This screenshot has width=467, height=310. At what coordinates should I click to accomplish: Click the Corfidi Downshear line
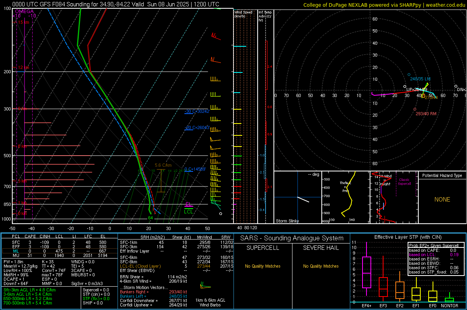pos(154,300)
